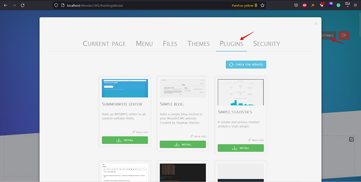Select the Plugins tab

(x=232, y=44)
